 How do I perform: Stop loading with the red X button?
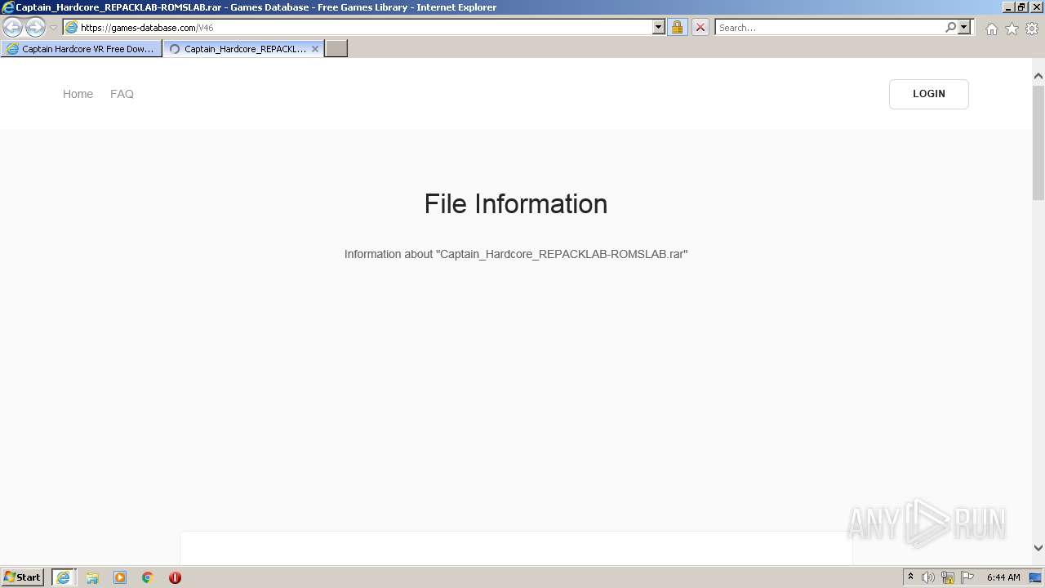(x=700, y=27)
